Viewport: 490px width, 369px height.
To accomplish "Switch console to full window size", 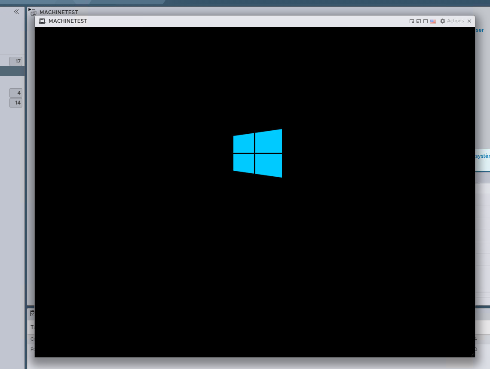I will (426, 21).
